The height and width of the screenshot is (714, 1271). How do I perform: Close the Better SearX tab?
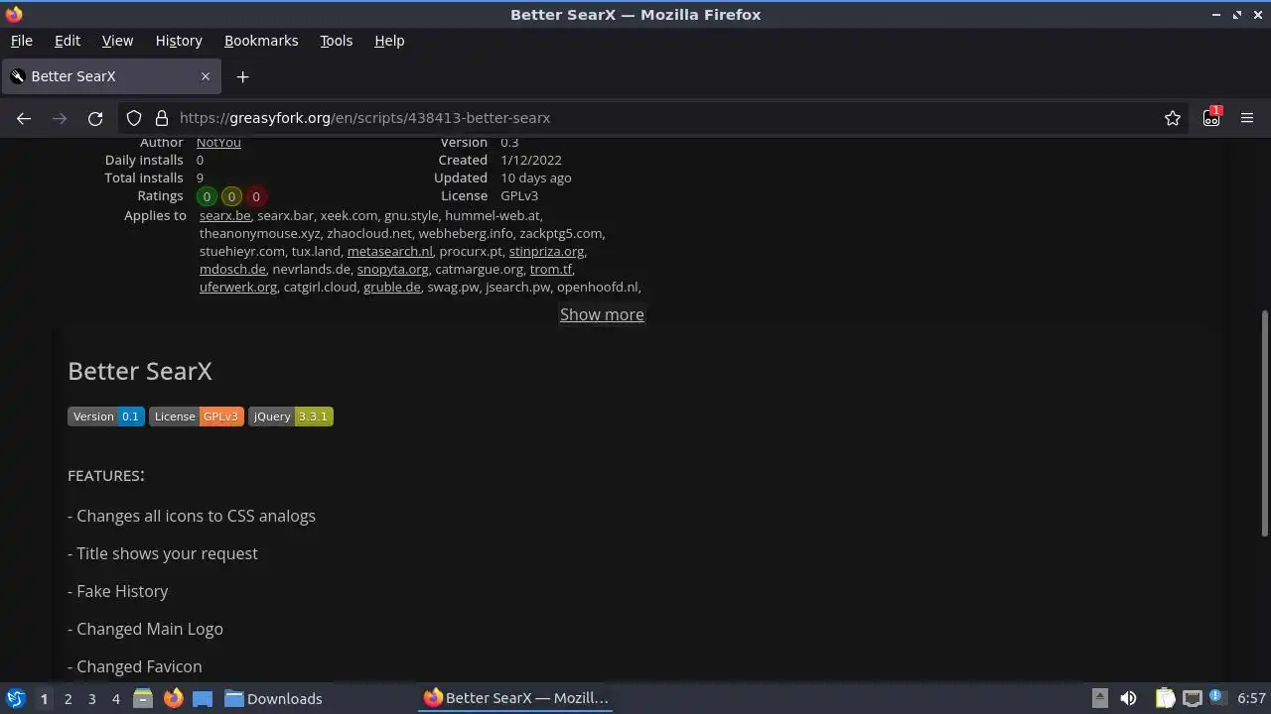coord(206,76)
